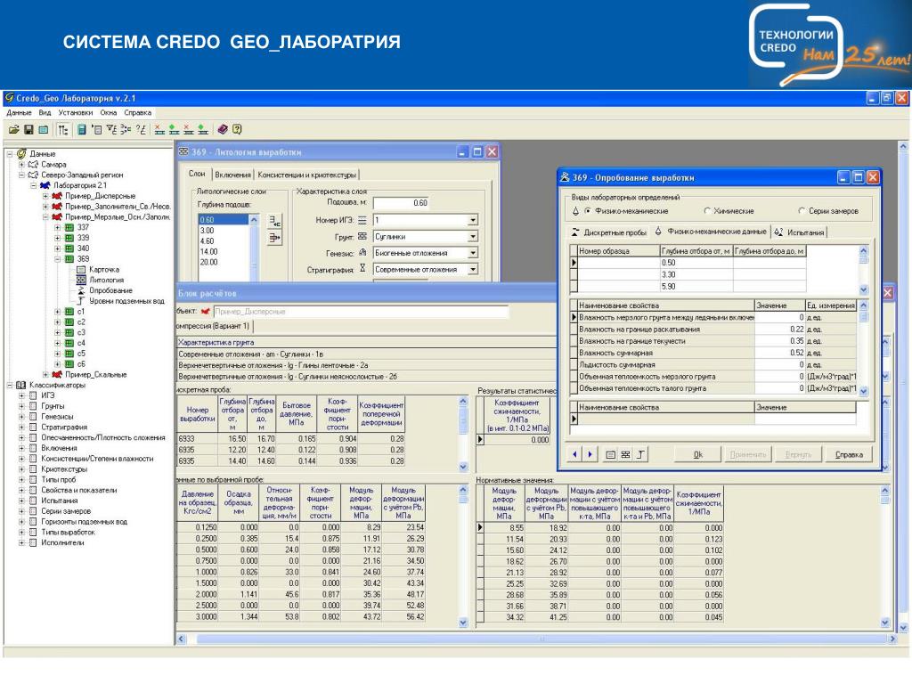Click next-record right arrow in Опробование window
Image resolution: width=912 pixels, height=684 pixels.
590,454
